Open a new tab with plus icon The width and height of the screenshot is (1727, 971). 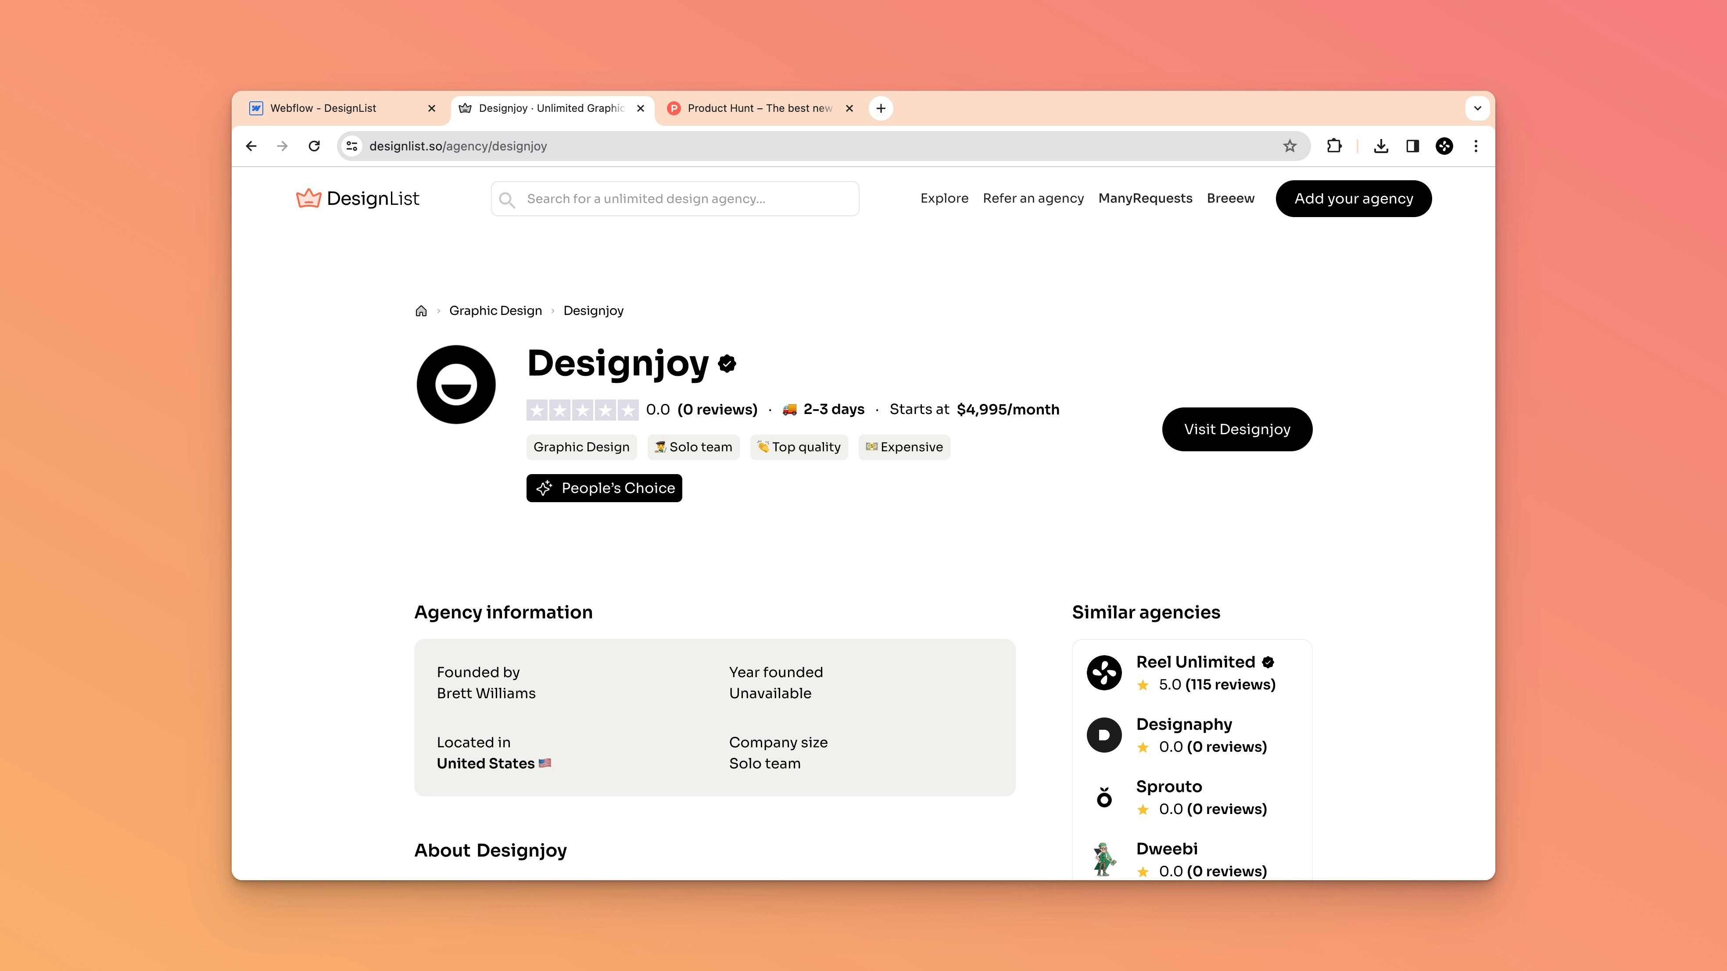881,109
